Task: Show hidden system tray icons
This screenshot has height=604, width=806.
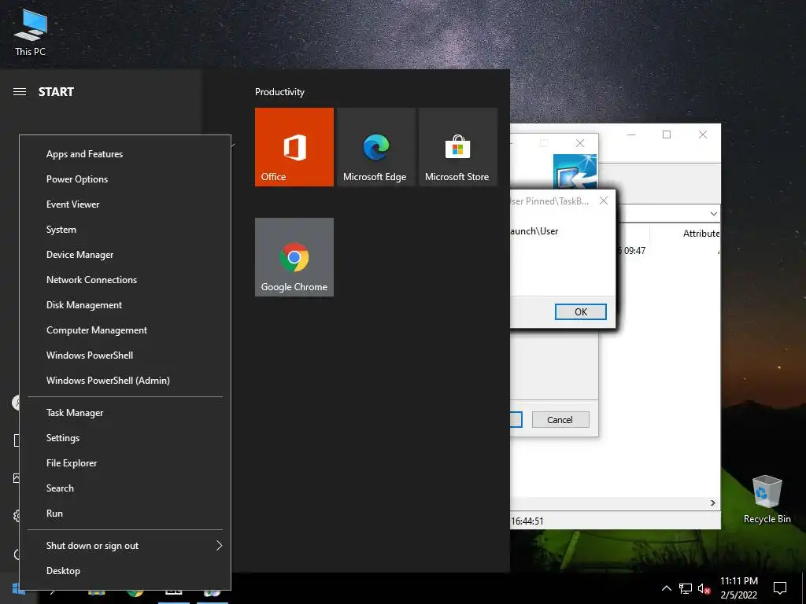Action: pos(666,588)
